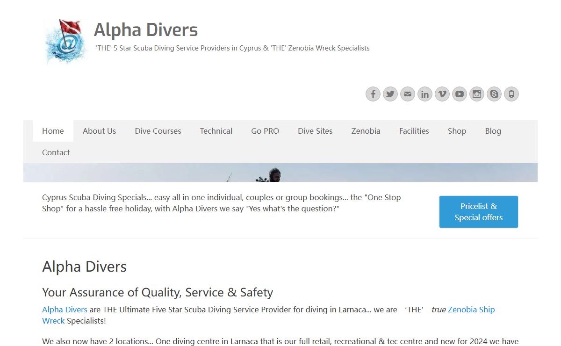
Task: Open the Facilities menu item
Action: point(414,131)
